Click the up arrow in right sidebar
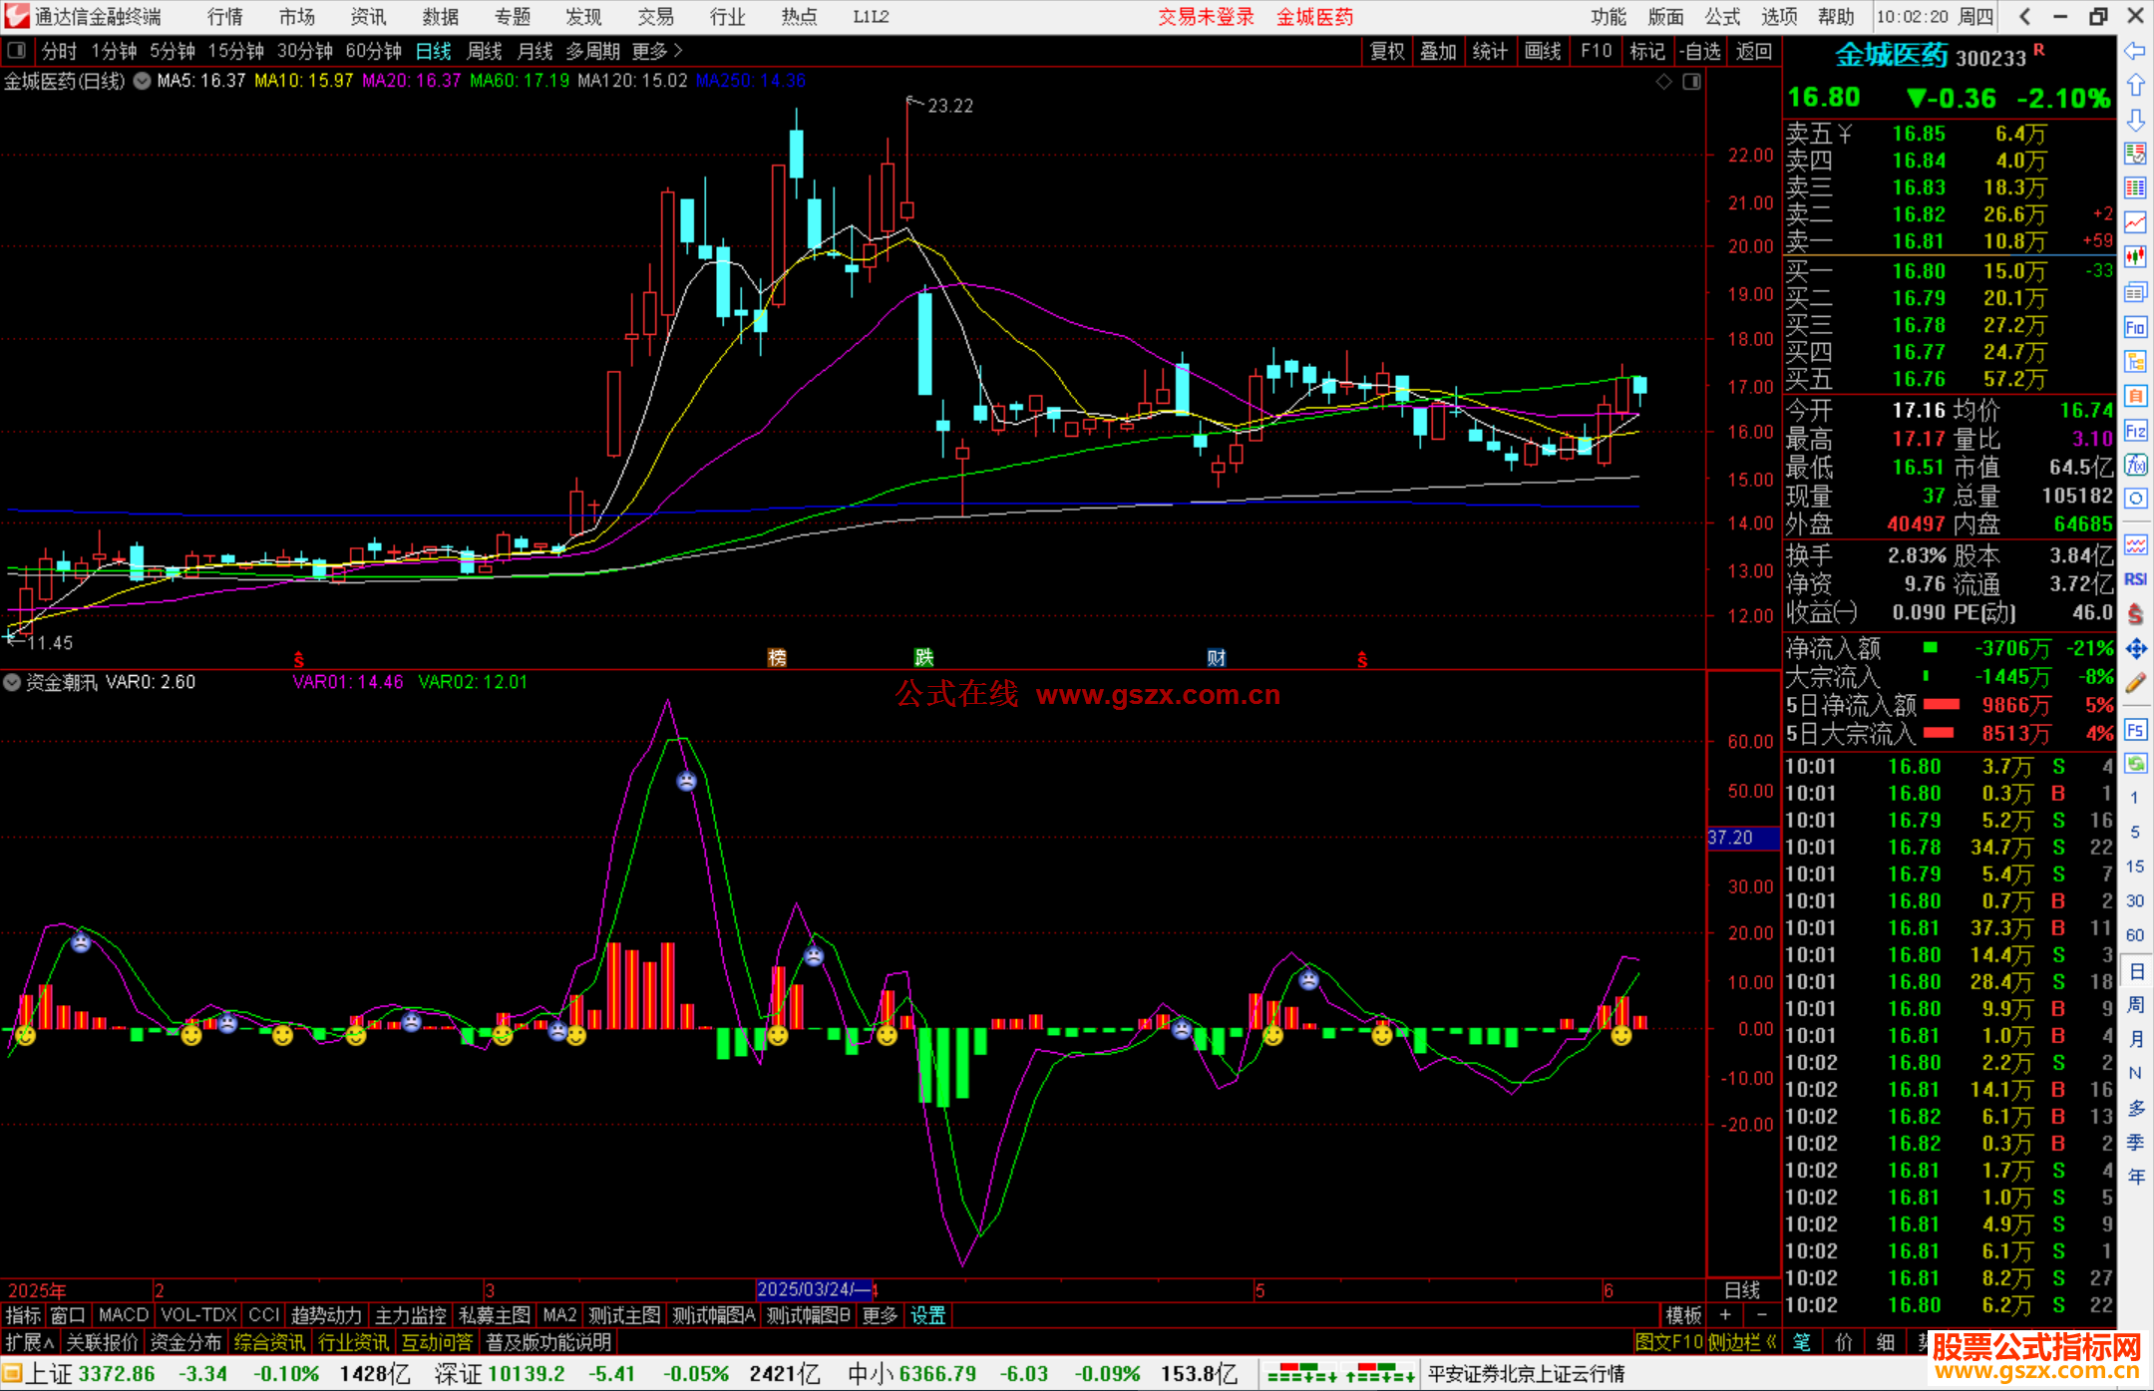This screenshot has height=1391, width=2154. pyautogui.click(x=2135, y=86)
